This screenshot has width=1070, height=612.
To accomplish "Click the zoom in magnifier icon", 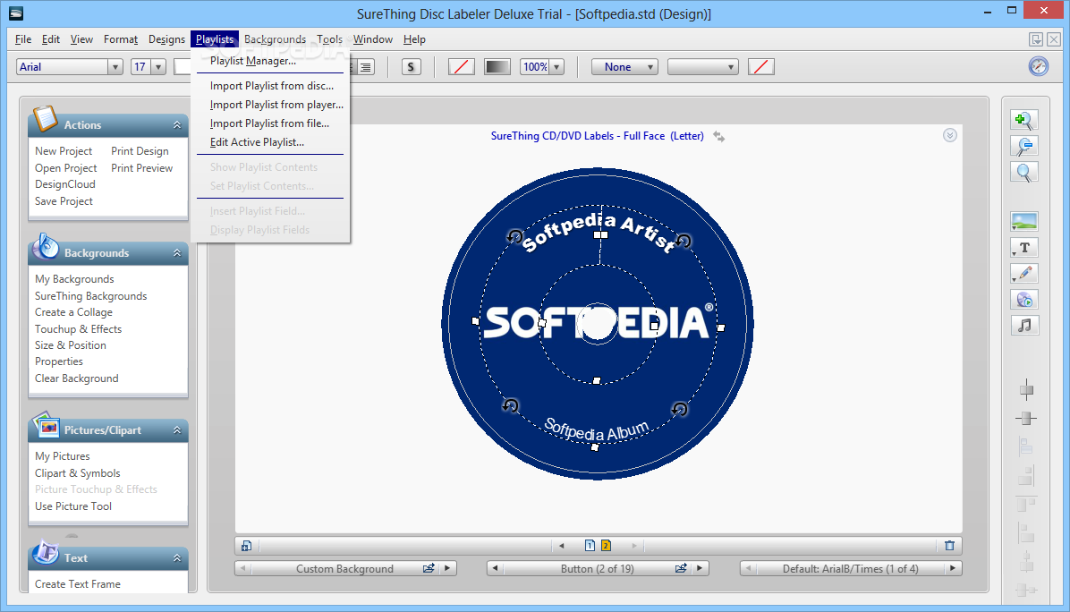I will pos(1024,120).
